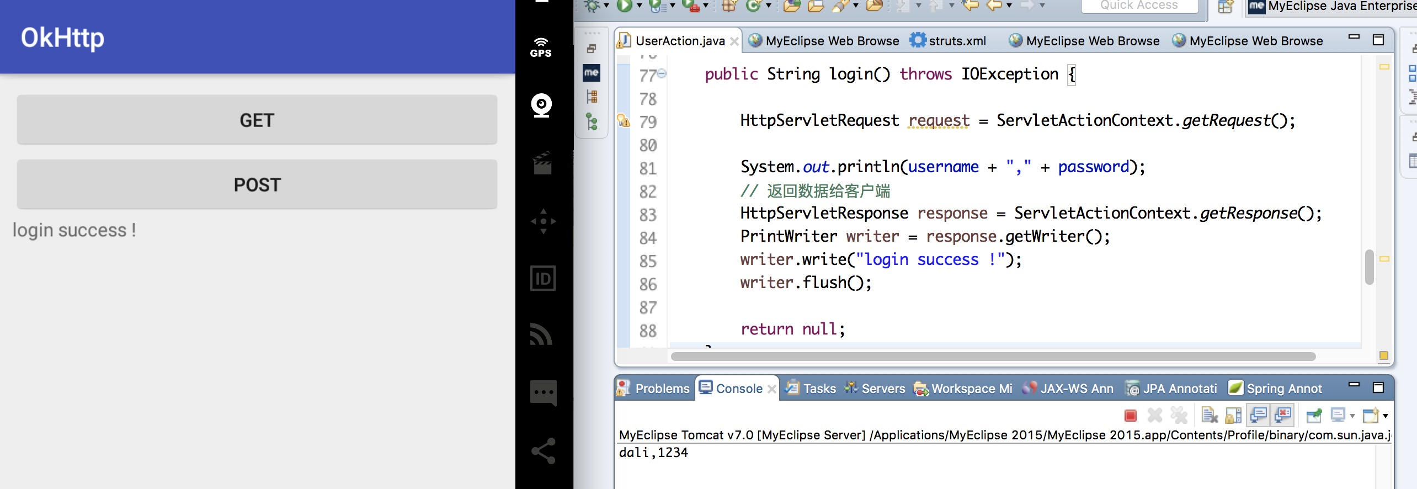Open the Debug dropdown arrow
The image size is (1417, 489).
pyautogui.click(x=606, y=6)
